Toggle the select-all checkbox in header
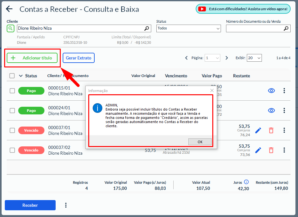This screenshot has width=298, height=217. [12, 76]
